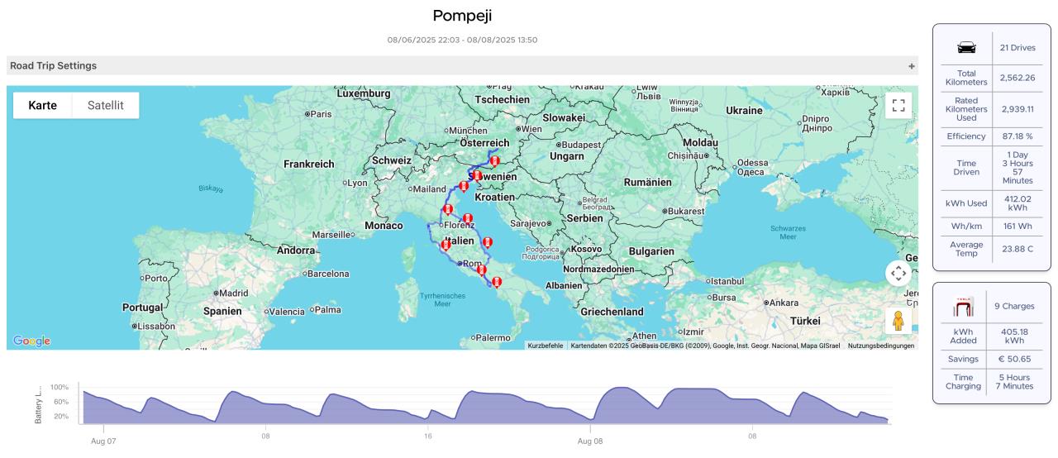Select the southernmost charger marker near Pompeji
The width and height of the screenshot is (1058, 458).
(496, 283)
